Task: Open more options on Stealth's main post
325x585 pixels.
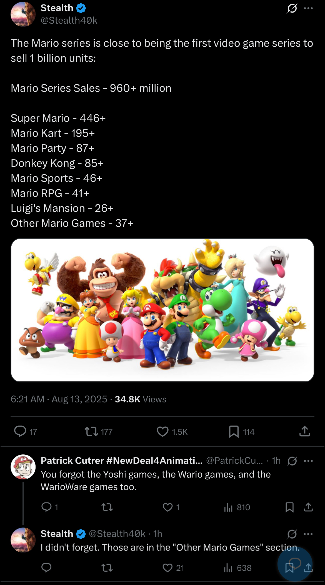Action: tap(308, 8)
